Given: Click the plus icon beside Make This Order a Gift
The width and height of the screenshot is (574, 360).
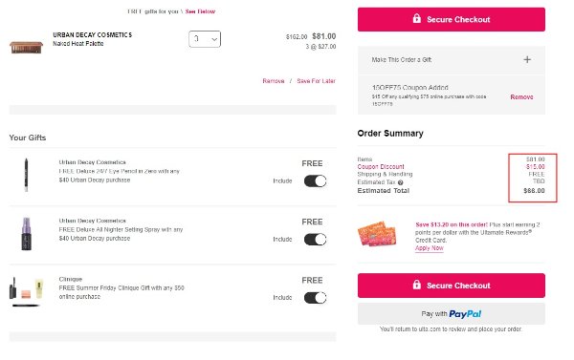Looking at the screenshot, I should point(527,59).
